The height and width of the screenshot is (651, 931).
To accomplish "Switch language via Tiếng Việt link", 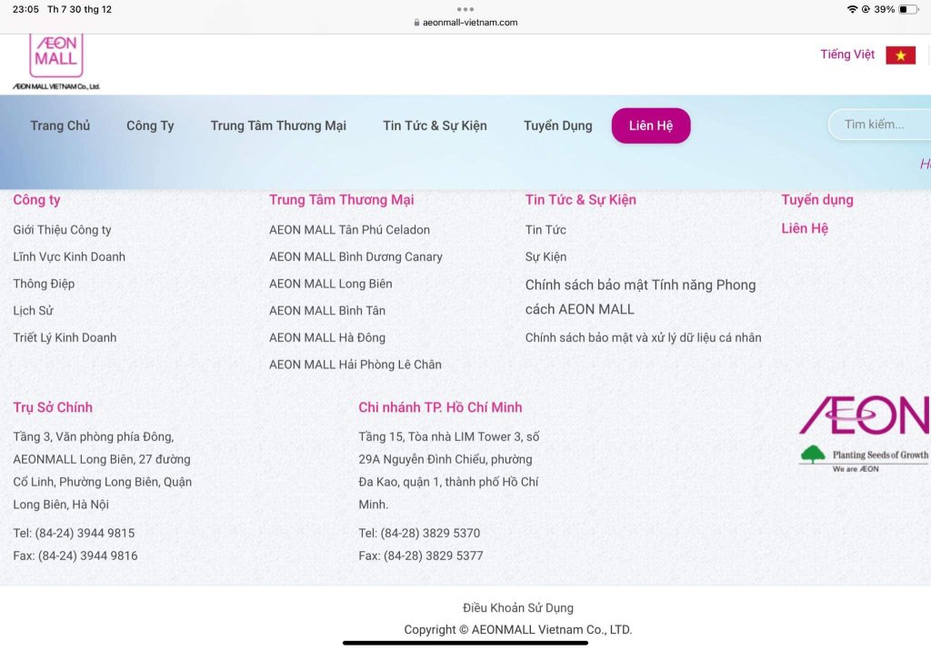I will point(847,55).
